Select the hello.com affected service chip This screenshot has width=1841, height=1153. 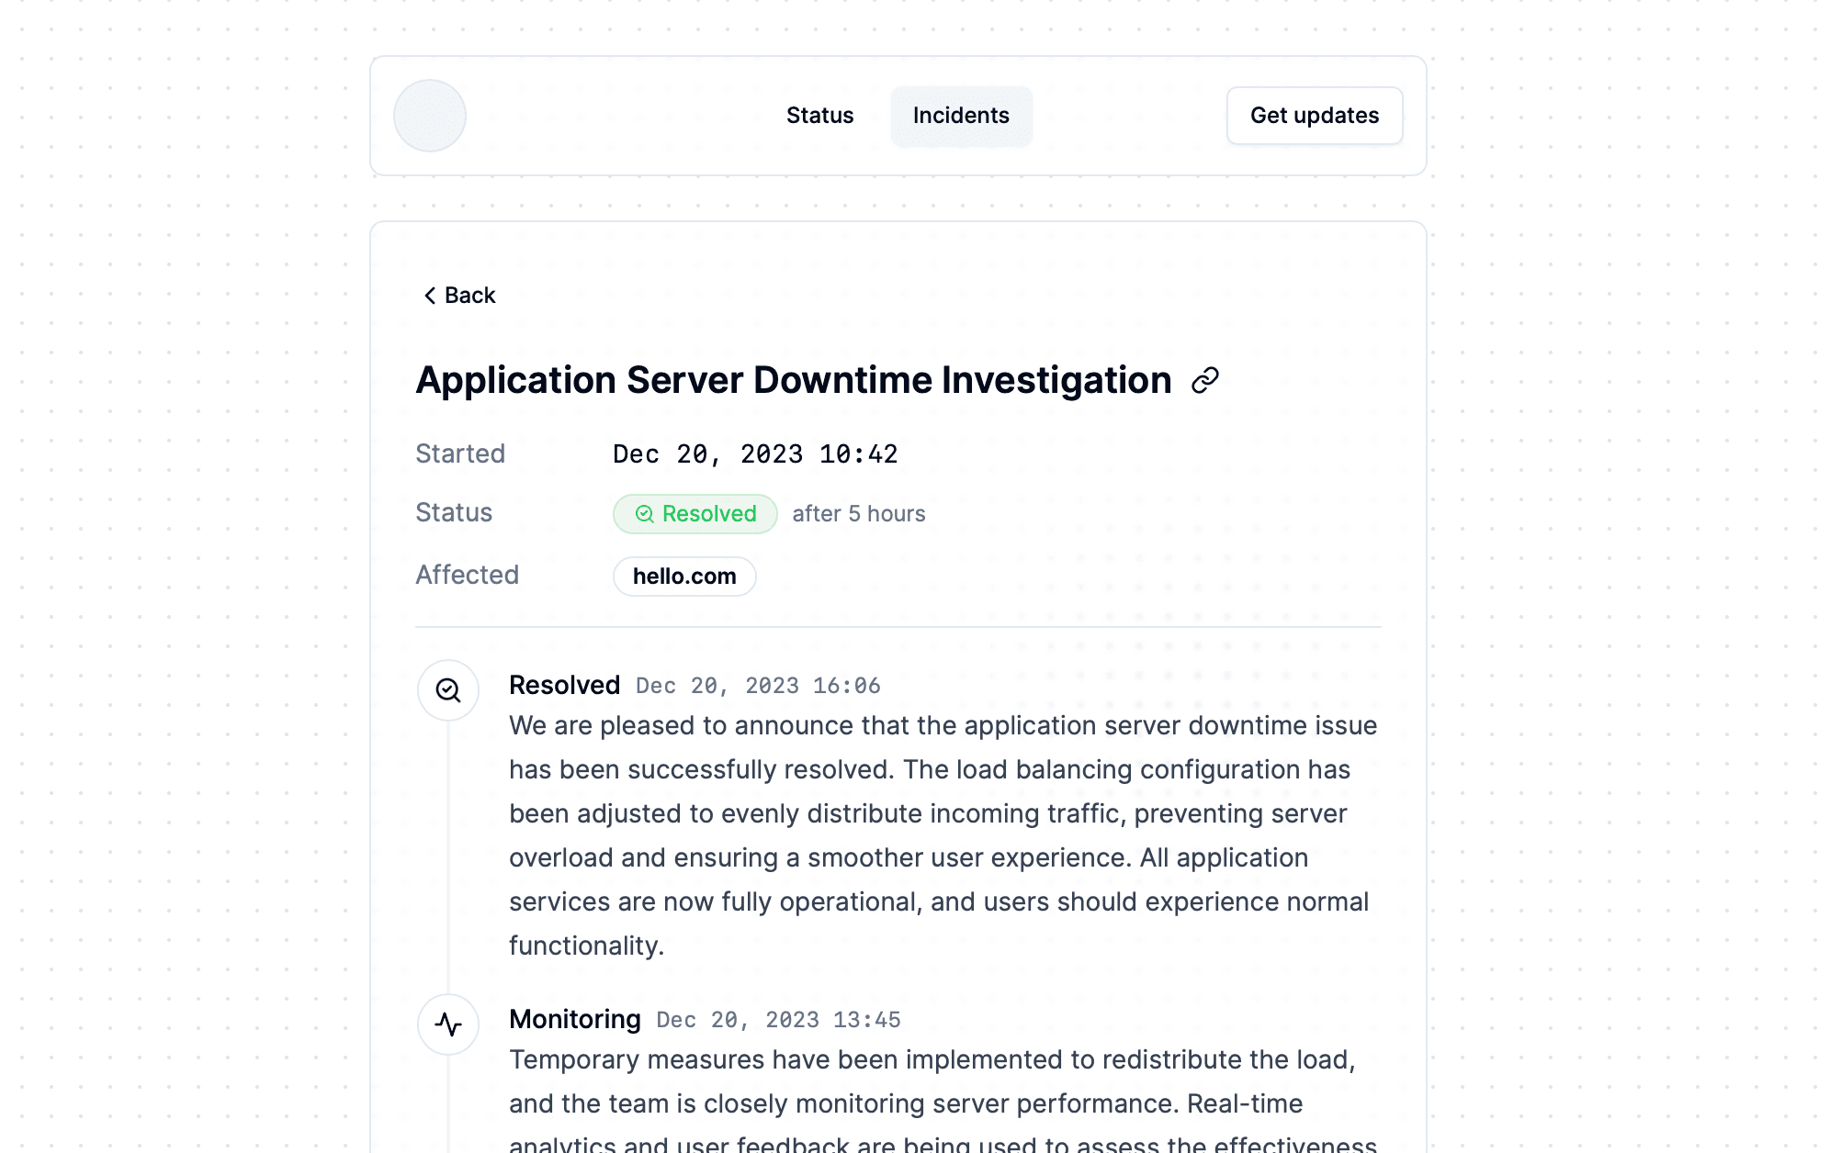pyautogui.click(x=683, y=576)
